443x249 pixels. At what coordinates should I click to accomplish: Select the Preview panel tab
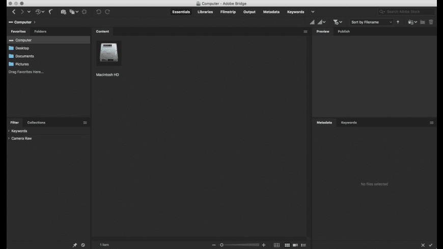point(323,32)
